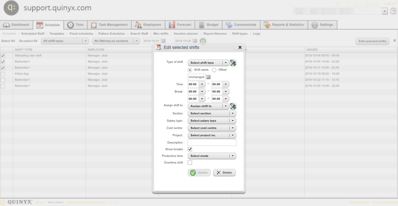Uncheck the 2018-10-11 Bartender1 row checkbox
The height and width of the screenshot is (206, 398).
click(3, 68)
